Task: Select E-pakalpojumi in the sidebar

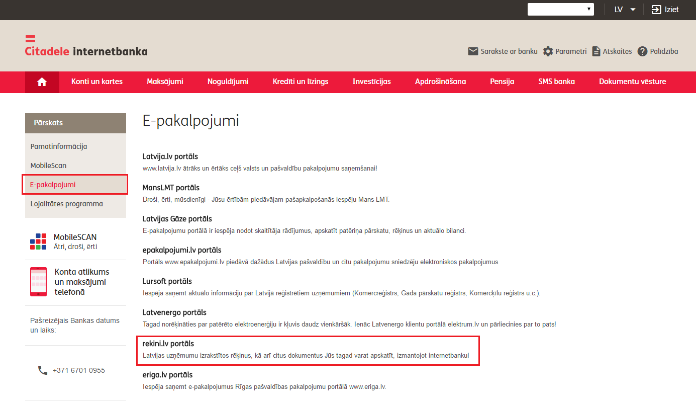Action: (x=75, y=185)
